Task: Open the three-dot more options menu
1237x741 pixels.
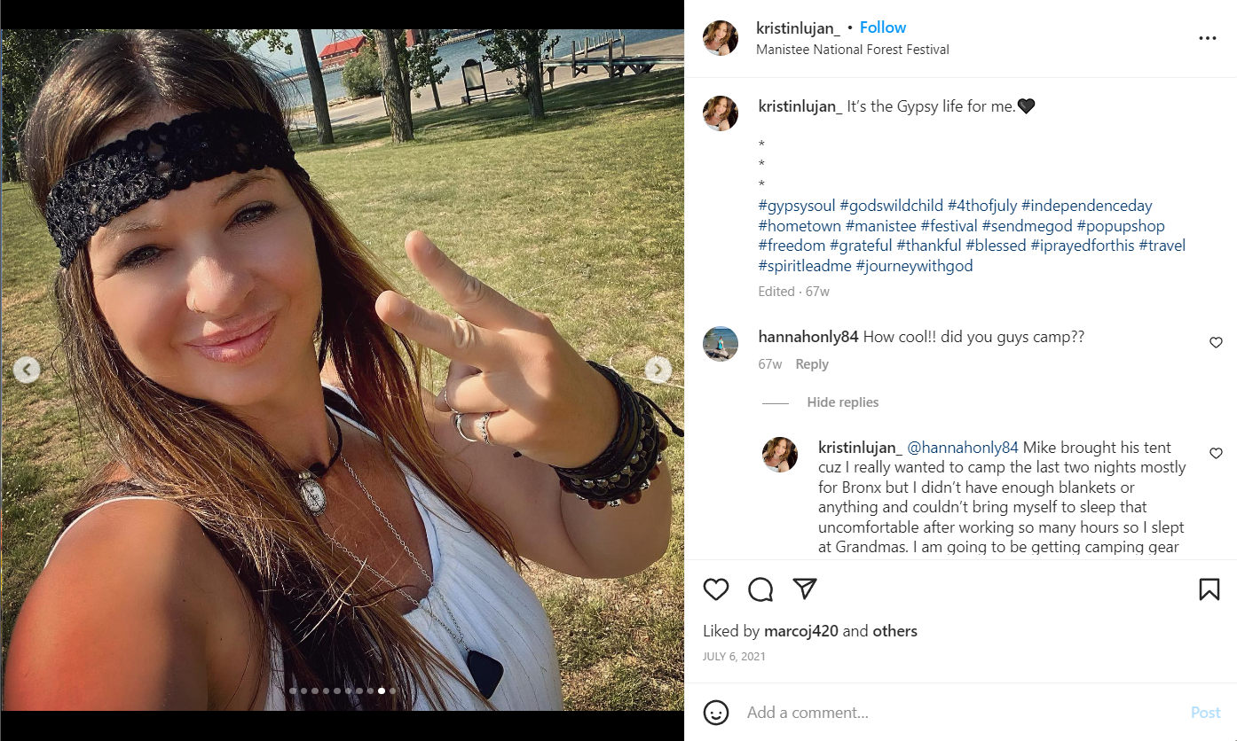Action: 1208,38
